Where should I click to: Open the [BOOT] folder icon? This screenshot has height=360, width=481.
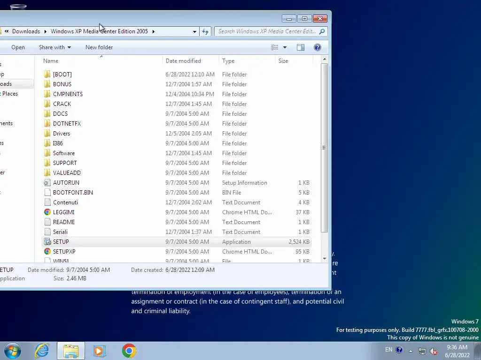(x=47, y=75)
